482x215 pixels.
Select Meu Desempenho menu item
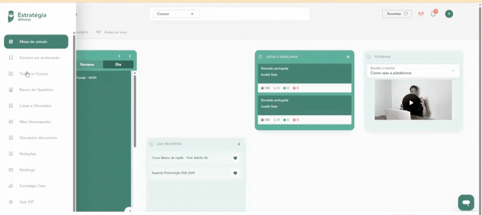[36, 122]
